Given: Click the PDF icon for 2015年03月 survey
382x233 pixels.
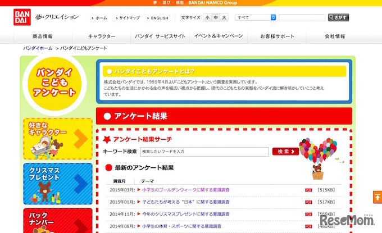Looking at the screenshot, I should [x=308, y=190].
